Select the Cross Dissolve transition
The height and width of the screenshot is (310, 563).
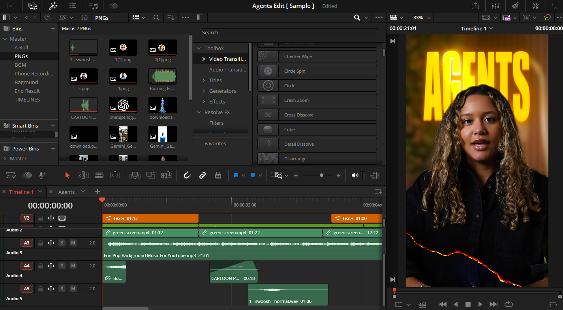pos(317,115)
